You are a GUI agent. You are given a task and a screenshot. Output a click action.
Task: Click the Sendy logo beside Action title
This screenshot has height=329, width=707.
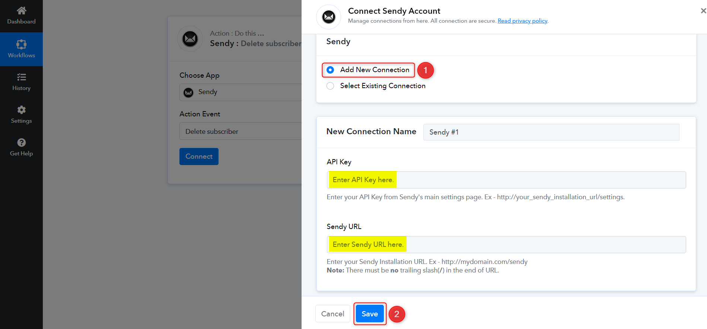pyautogui.click(x=190, y=39)
